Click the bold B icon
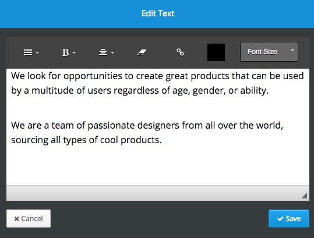The height and width of the screenshot is (238, 314). click(x=65, y=52)
